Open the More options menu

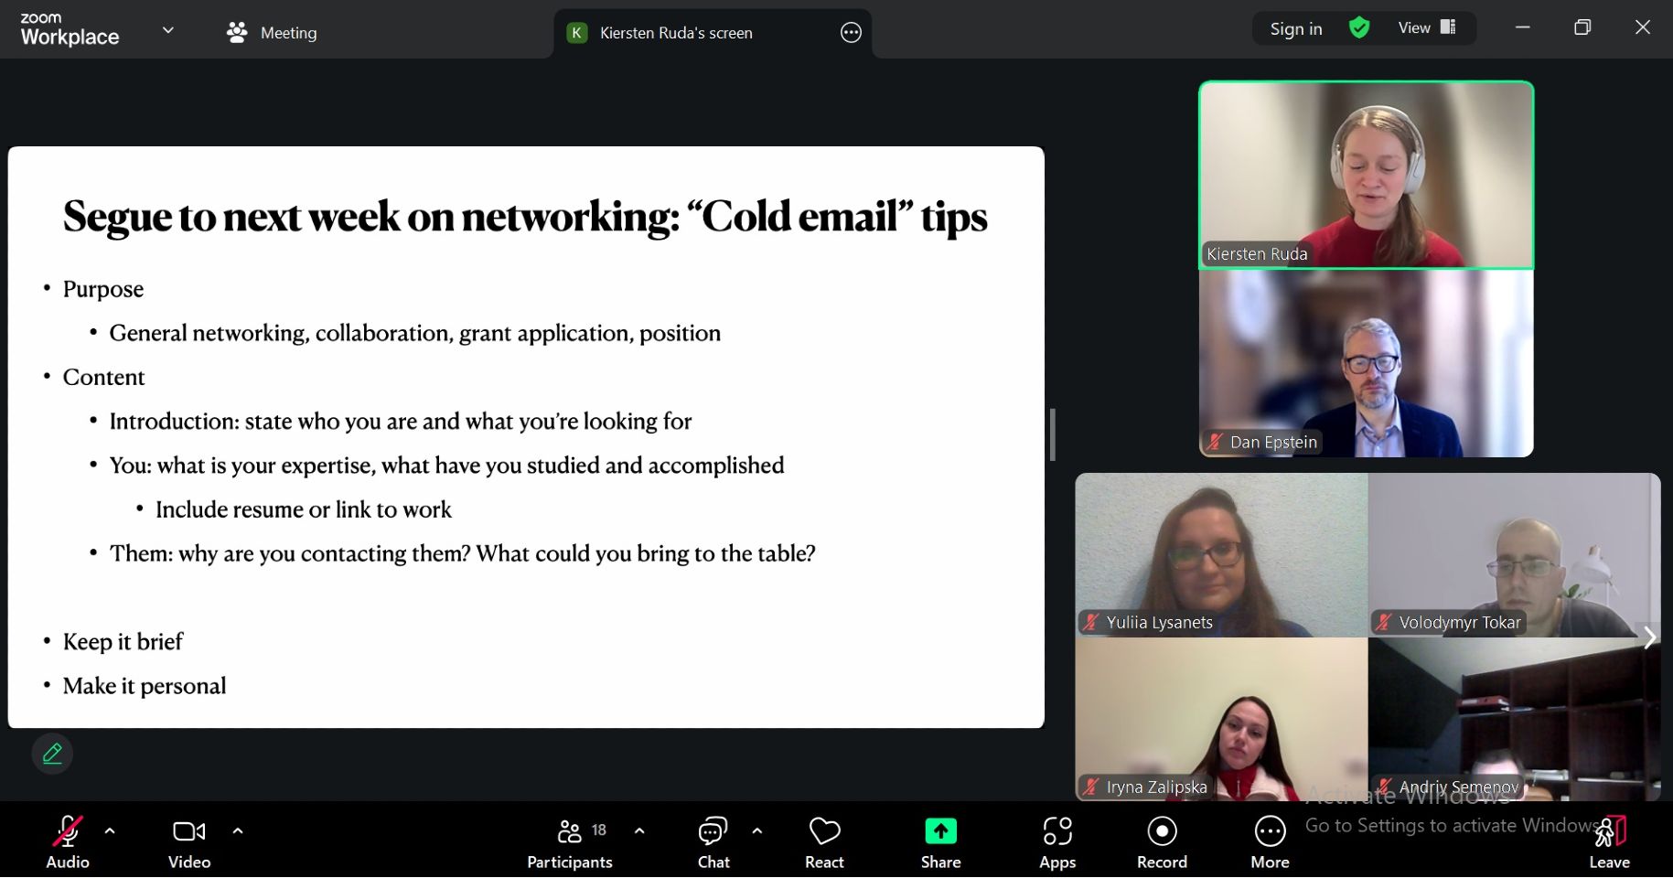1270,841
